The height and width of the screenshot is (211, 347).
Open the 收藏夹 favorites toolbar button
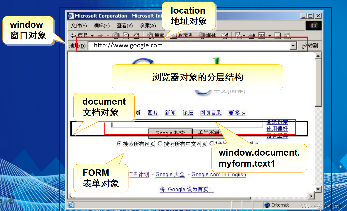click(182, 36)
